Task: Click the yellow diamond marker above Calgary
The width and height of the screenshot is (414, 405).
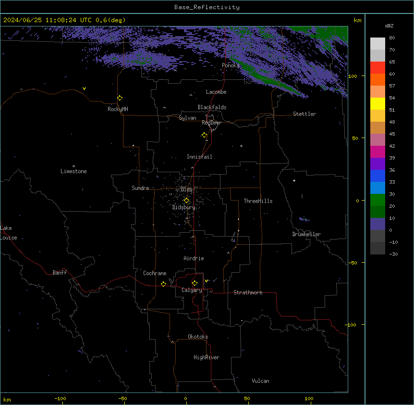Action: pos(195,283)
